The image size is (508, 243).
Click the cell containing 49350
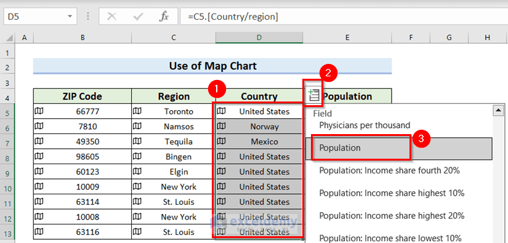point(83,141)
